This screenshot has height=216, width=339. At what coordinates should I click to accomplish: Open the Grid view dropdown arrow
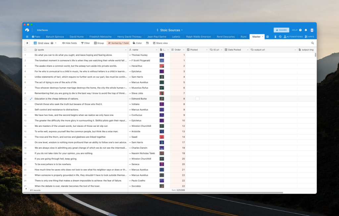point(56,43)
